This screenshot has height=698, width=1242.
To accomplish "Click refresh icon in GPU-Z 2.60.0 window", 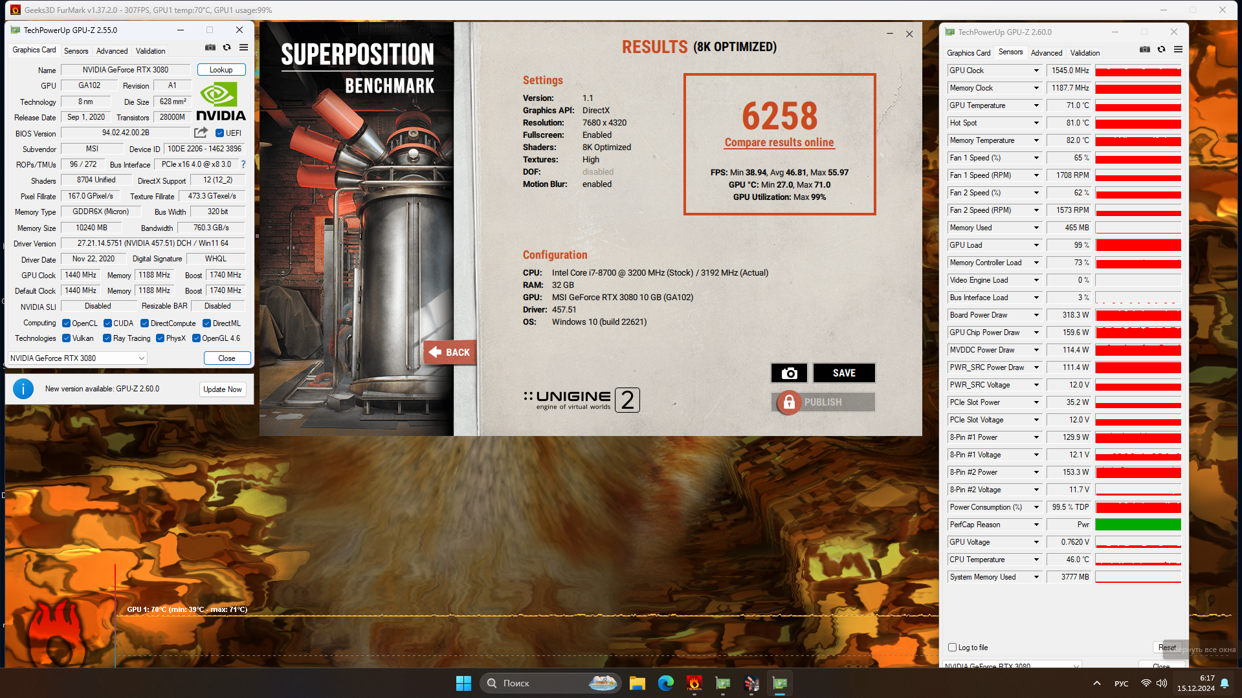I will coord(1162,49).
